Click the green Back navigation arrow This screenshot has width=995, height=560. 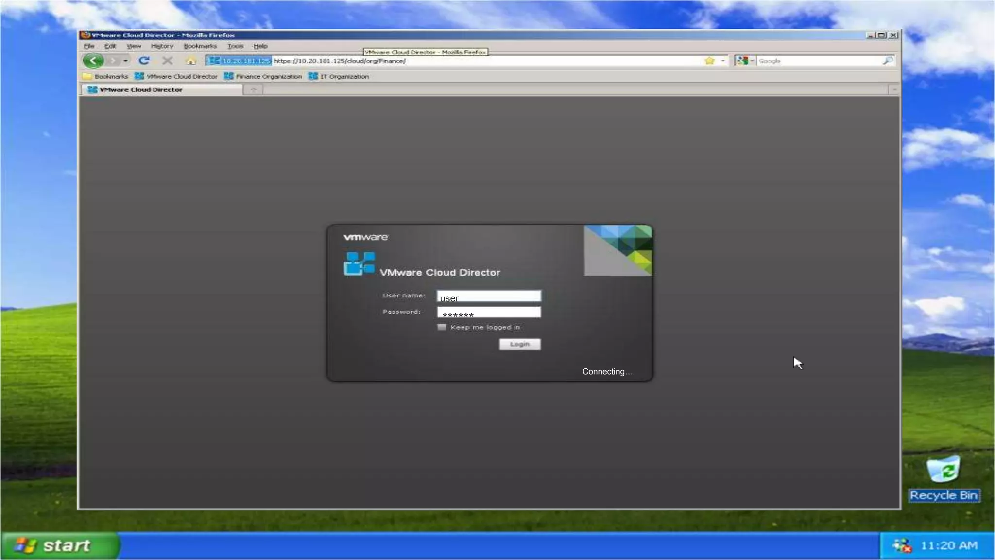93,61
